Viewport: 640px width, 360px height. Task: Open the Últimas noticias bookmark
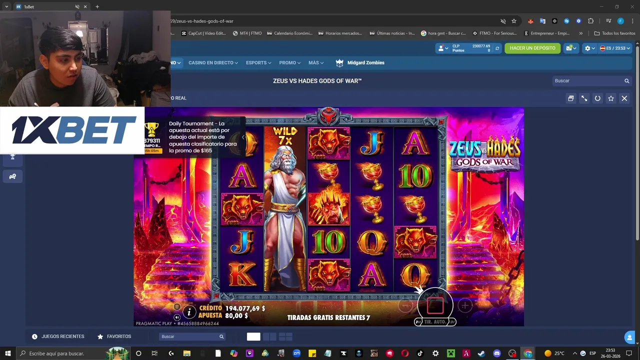click(392, 33)
